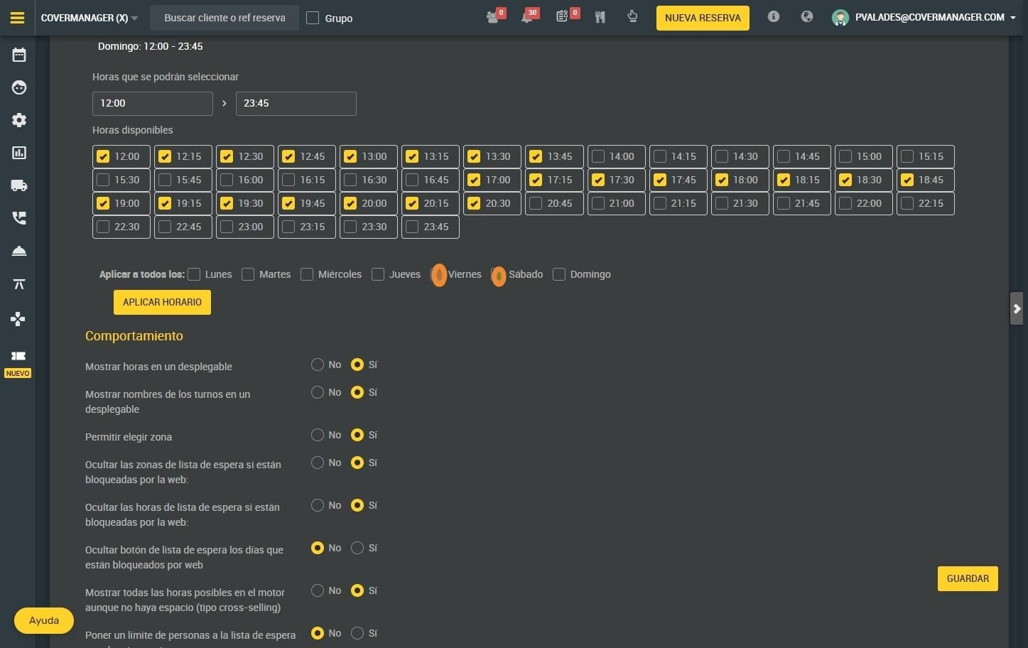Open the calendar icon in sidebar
Screen dimensions: 1028x648
tap(19, 55)
